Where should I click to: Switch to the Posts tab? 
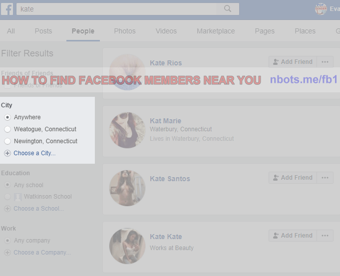(x=43, y=31)
